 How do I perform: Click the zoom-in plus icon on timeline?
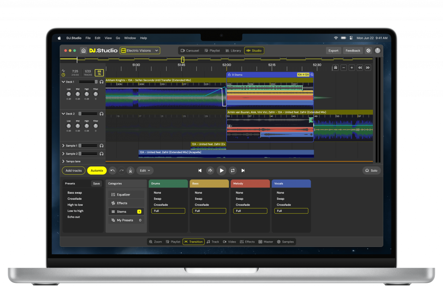[352, 67]
